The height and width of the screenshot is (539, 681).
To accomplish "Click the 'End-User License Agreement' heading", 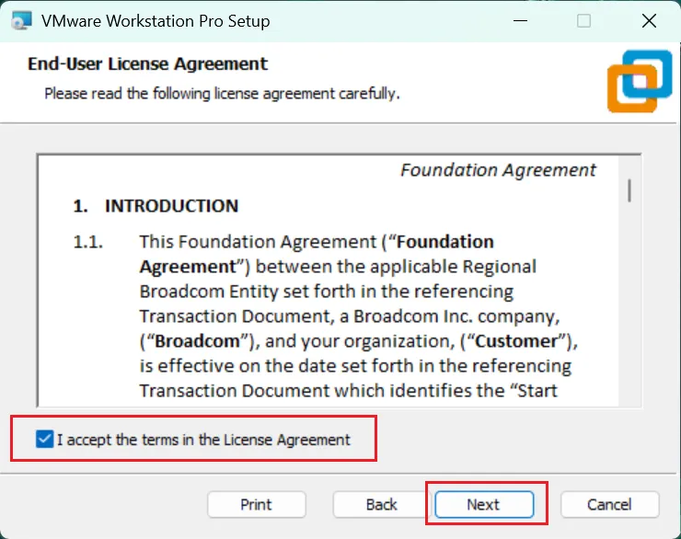I will coord(147,63).
